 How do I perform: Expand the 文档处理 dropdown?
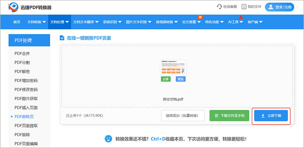[60, 22]
